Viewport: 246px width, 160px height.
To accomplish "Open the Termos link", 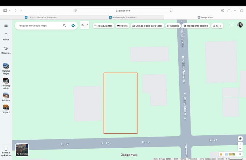I will click(x=183, y=159).
